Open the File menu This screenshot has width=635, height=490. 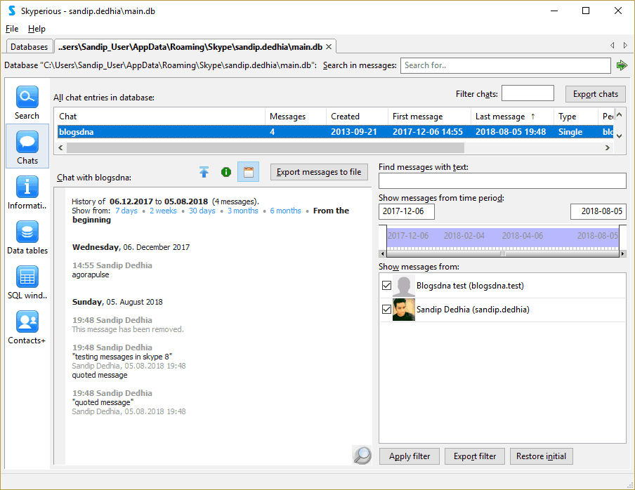[12, 29]
